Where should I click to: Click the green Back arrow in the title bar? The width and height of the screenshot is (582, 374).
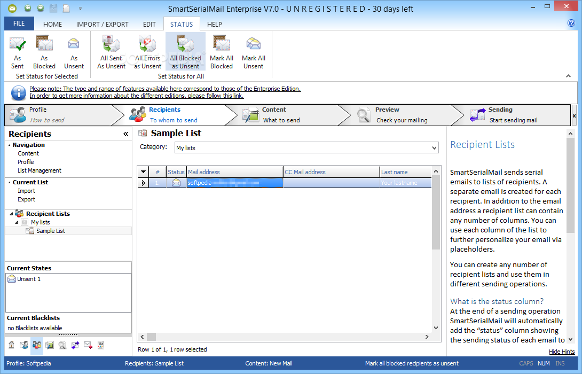click(x=28, y=8)
